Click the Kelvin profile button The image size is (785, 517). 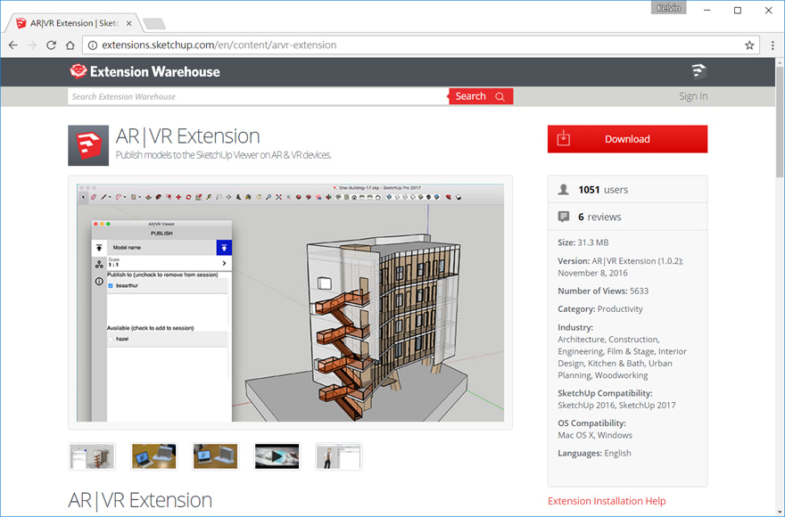[x=668, y=8]
